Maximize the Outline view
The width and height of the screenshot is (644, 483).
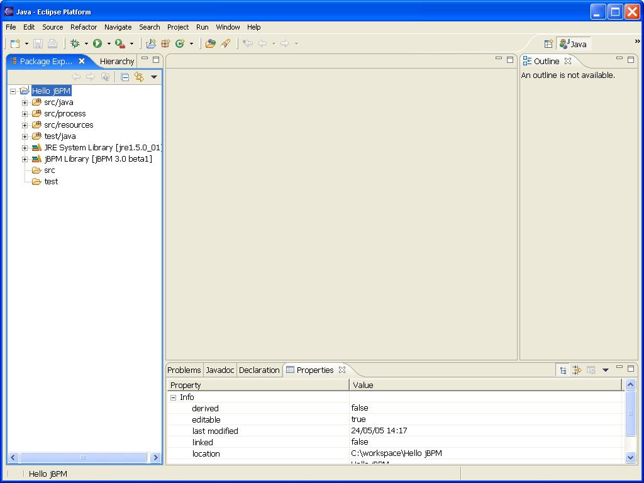[x=631, y=60]
